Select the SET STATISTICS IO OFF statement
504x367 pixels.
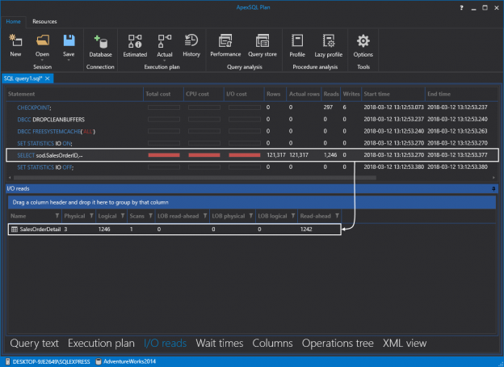(x=252, y=167)
